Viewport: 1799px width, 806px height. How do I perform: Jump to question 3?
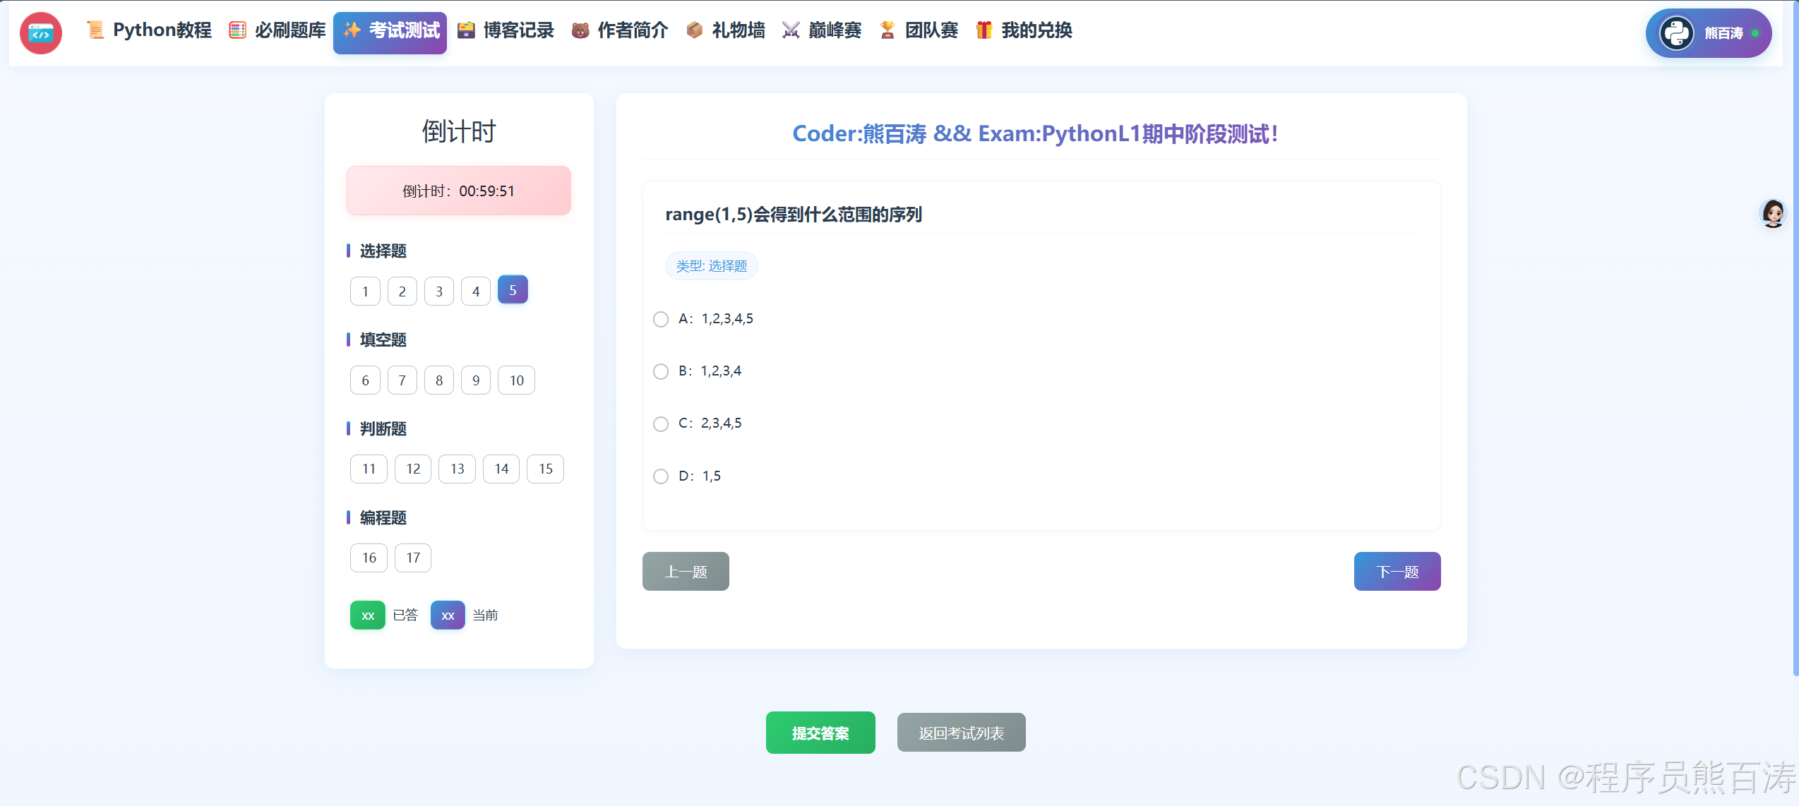click(439, 291)
